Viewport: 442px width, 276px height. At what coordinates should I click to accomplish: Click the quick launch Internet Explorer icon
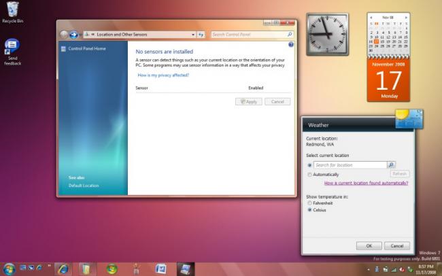point(39,267)
